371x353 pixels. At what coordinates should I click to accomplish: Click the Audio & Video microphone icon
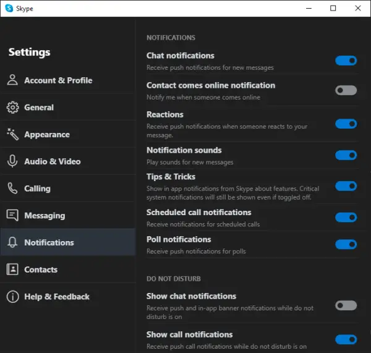click(12, 161)
